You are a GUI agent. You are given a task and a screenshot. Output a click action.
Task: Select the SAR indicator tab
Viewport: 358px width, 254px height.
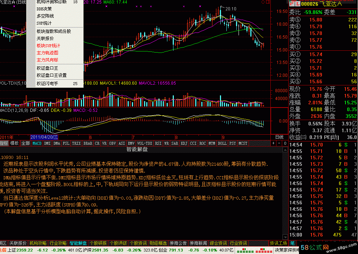(x=175, y=143)
